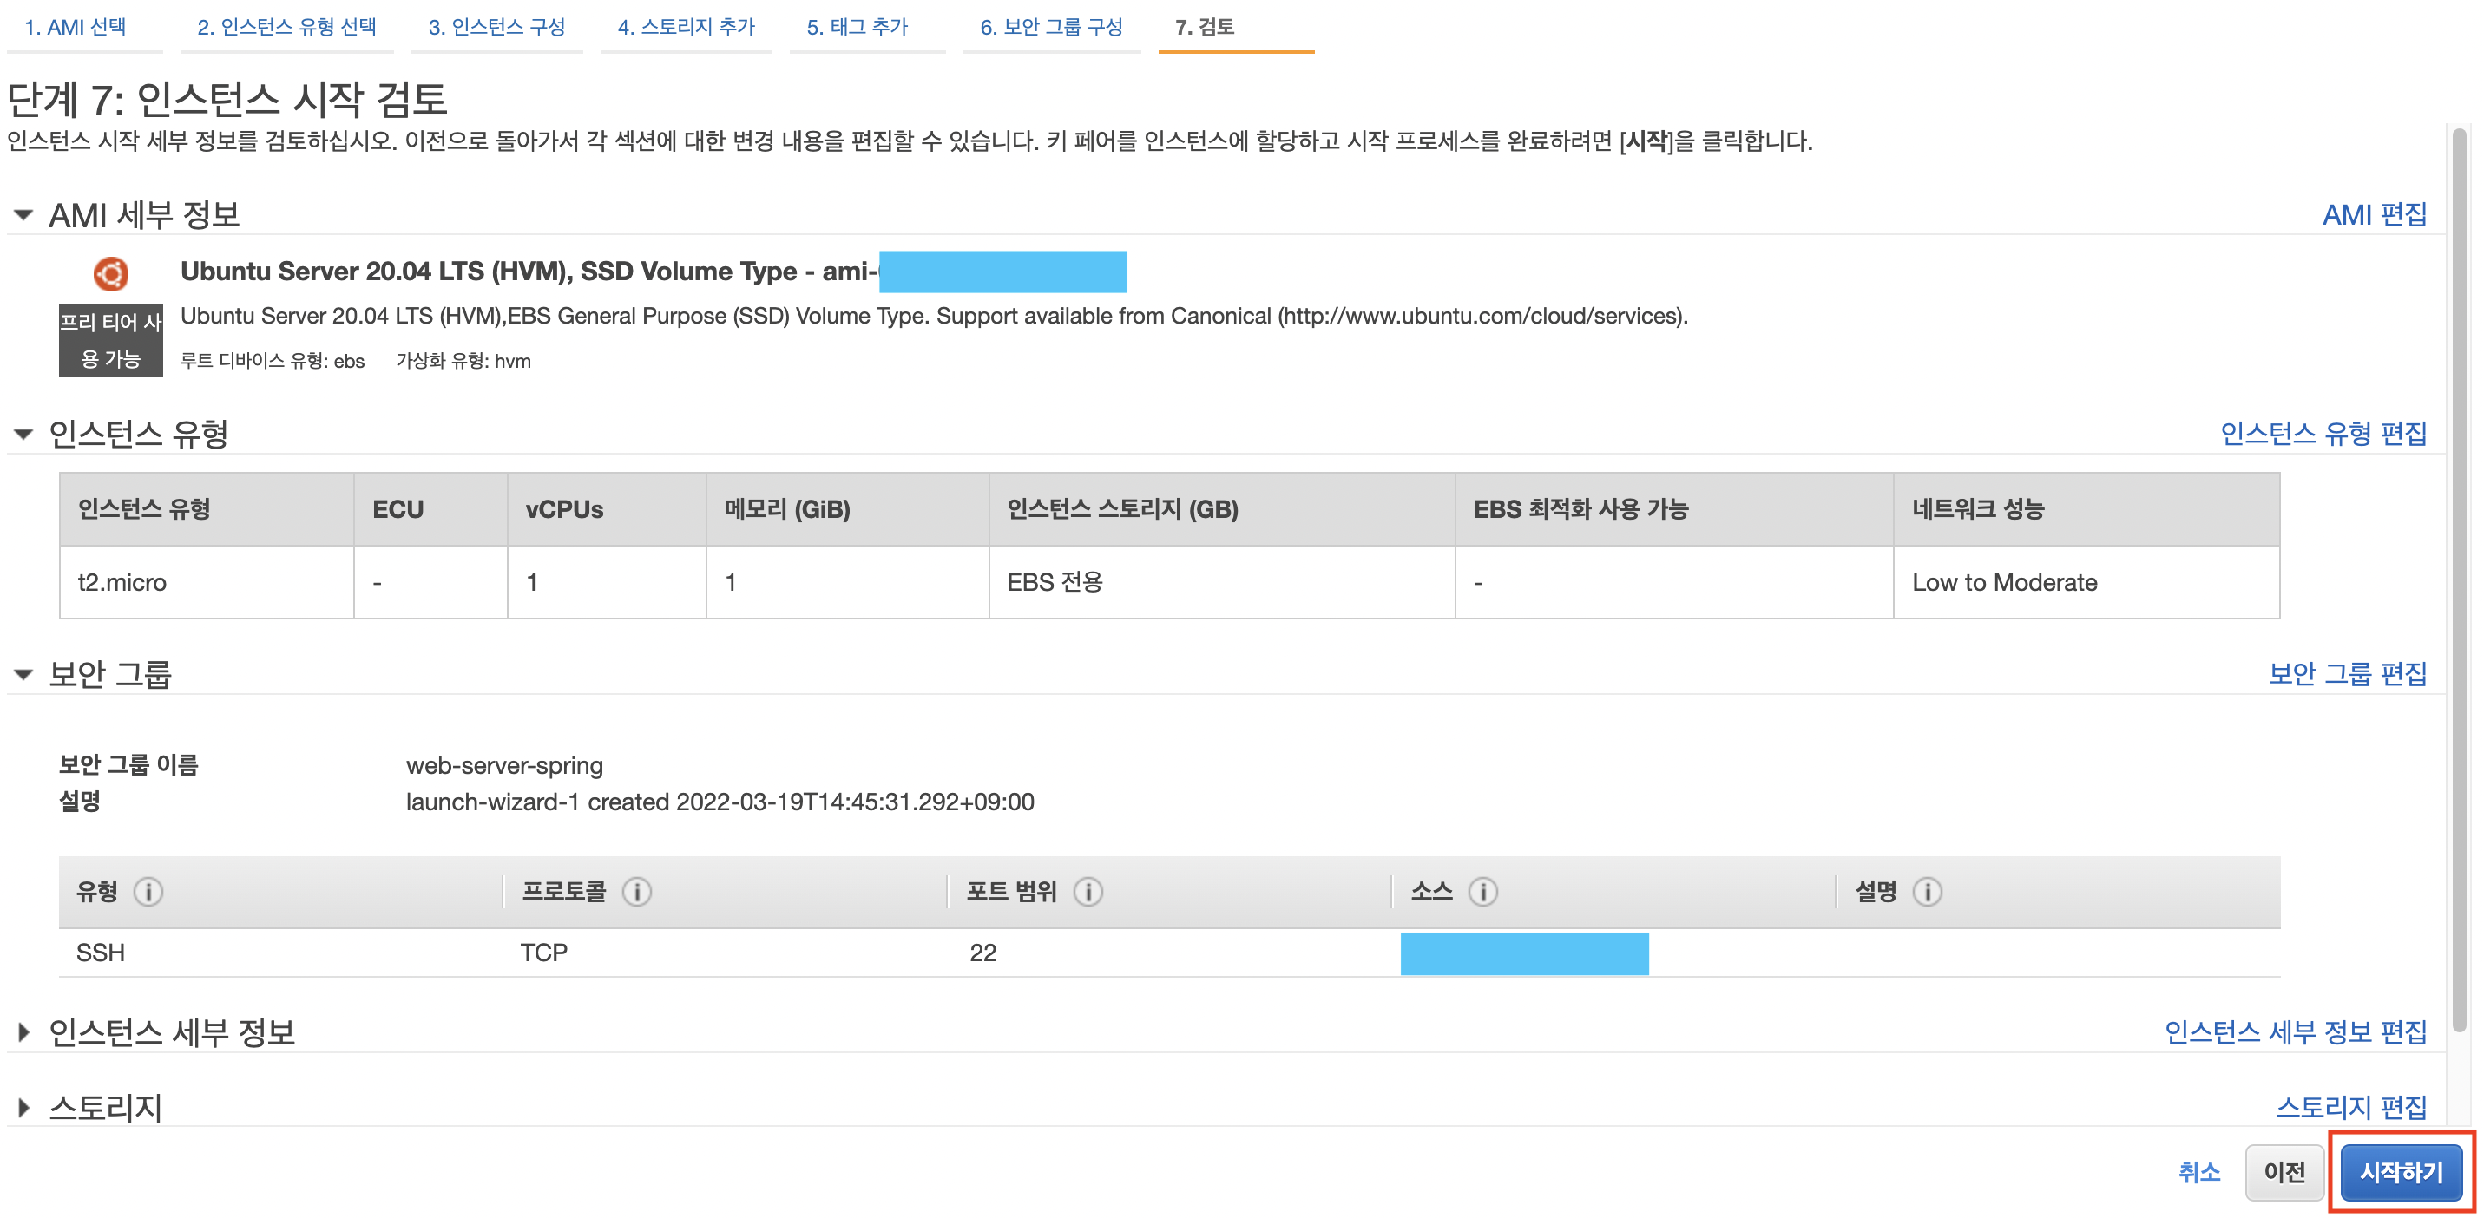Open the 4. 스토리지 추가 tab
2484x1218 pixels.
tap(686, 27)
